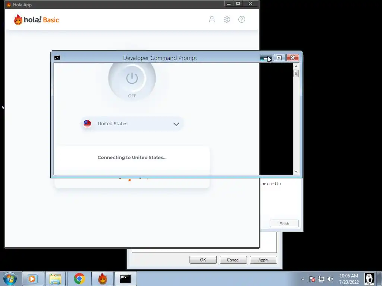
Task: Click the screaming face tray icon
Action: click(x=369, y=279)
